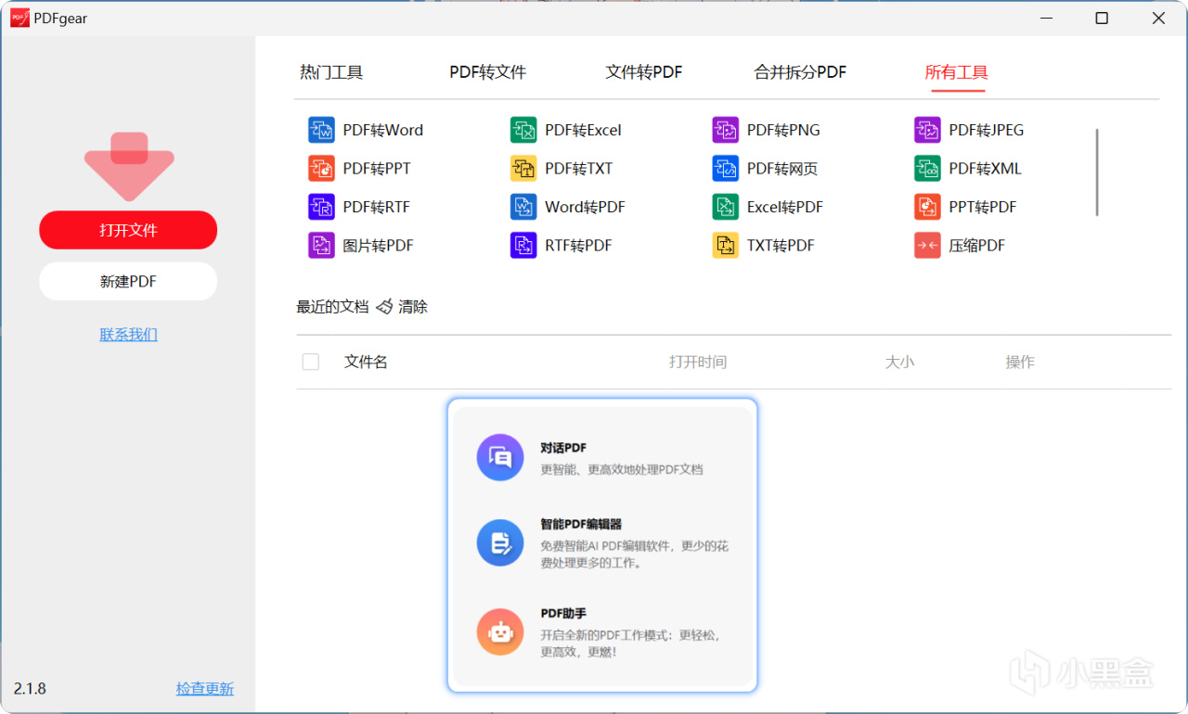The image size is (1188, 714).
Task: Click the PDF转JPEG icon
Action: (927, 130)
